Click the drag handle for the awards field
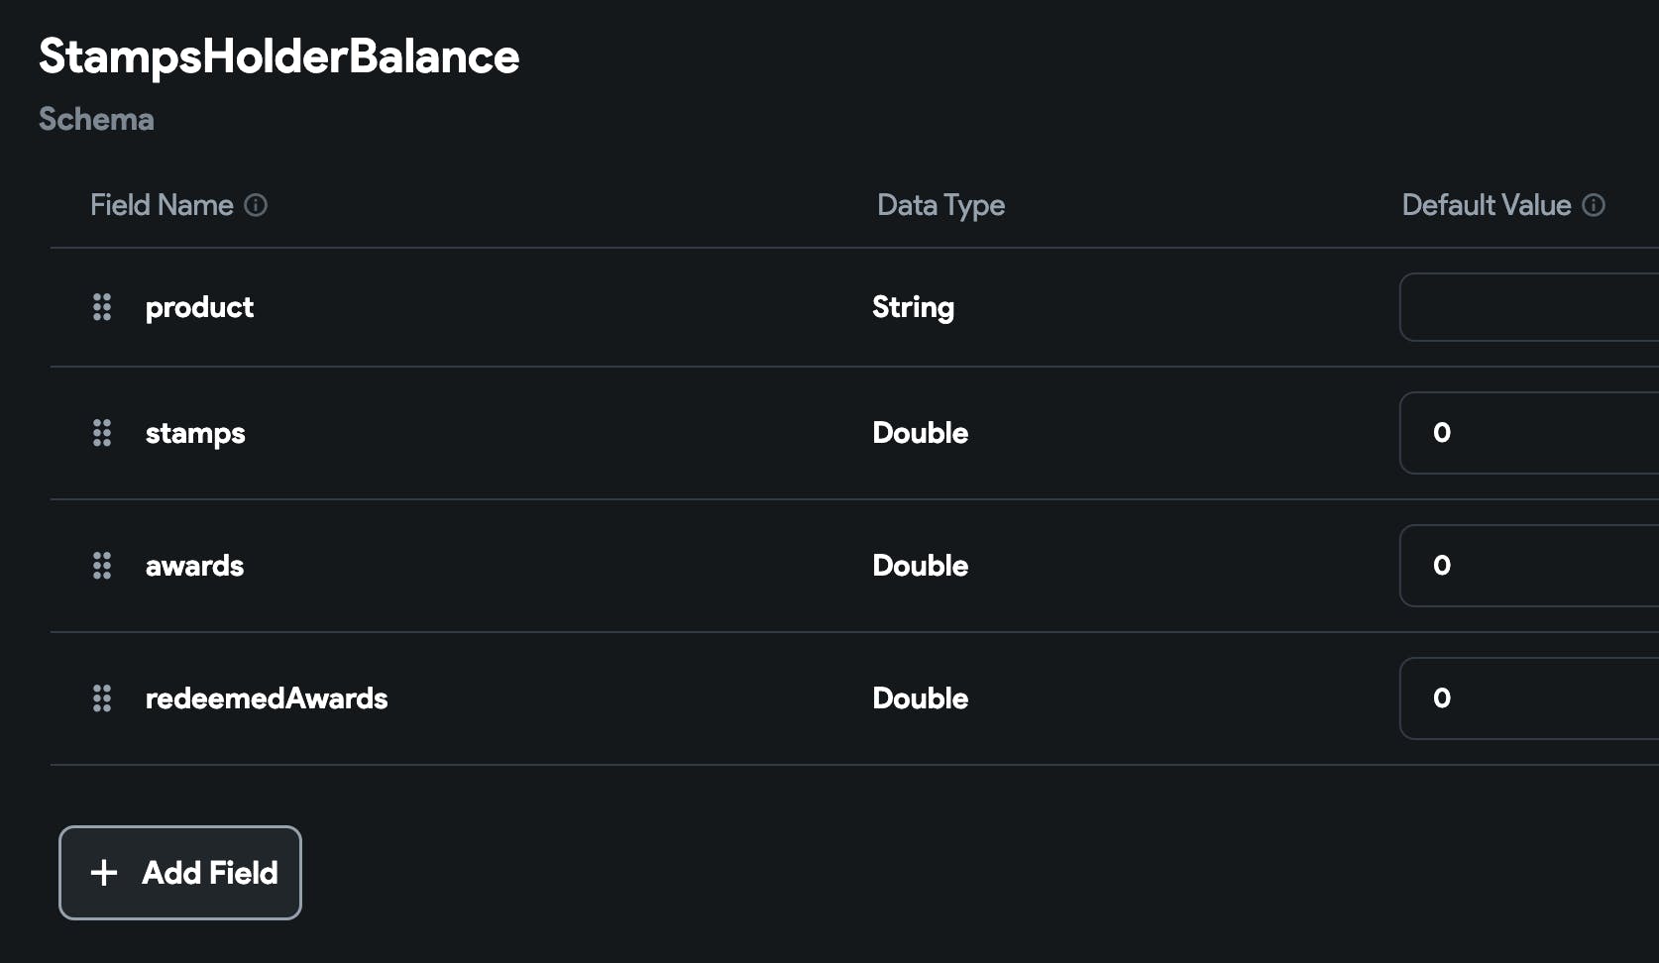The width and height of the screenshot is (1659, 963). click(102, 566)
